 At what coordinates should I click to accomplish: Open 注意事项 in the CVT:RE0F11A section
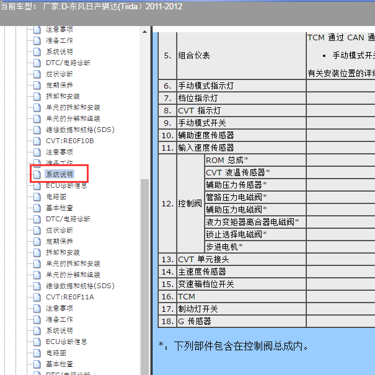(60, 308)
